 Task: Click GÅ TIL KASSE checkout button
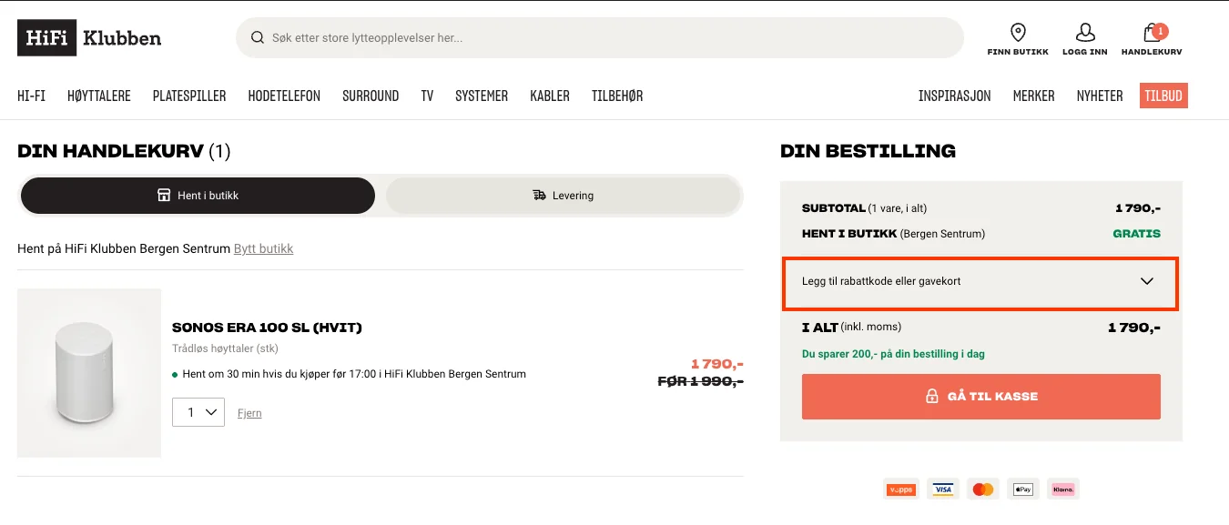click(981, 397)
